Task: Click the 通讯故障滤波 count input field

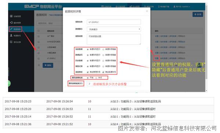Action: pyautogui.click(x=114, y=84)
